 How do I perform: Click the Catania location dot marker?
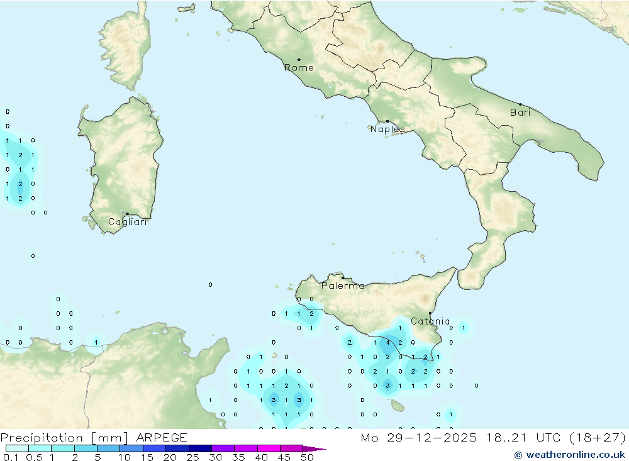(430, 313)
